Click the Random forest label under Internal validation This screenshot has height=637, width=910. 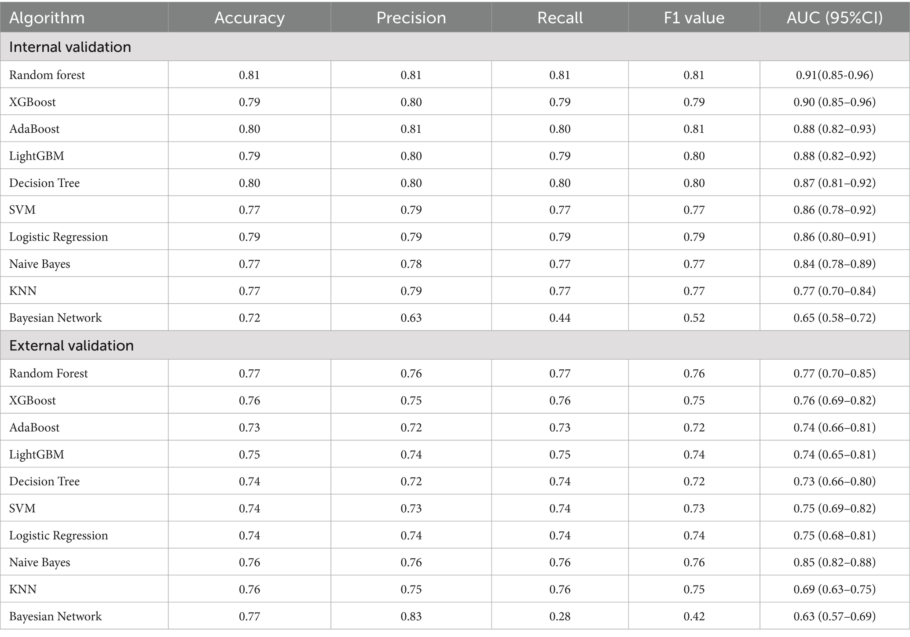click(47, 75)
